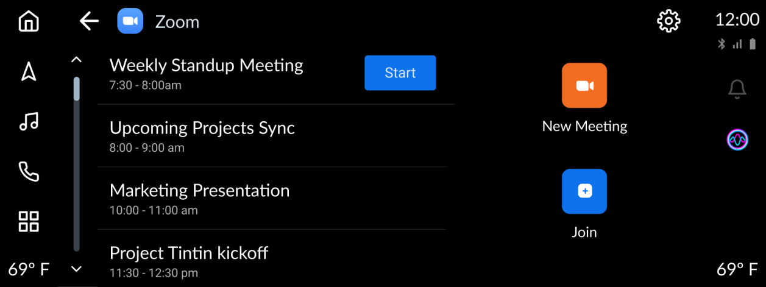The width and height of the screenshot is (766, 287).
Task: Click the Zoom app logo
Action: click(x=130, y=22)
